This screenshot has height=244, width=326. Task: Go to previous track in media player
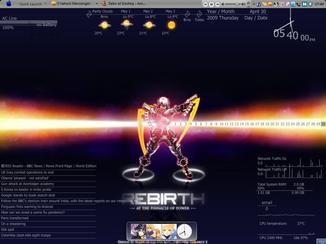[205, 4]
